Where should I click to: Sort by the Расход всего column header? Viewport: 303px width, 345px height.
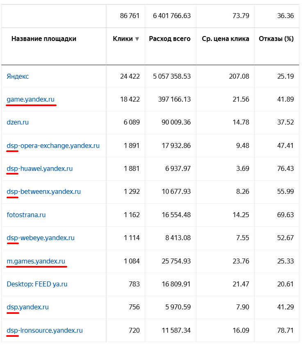[170, 39]
